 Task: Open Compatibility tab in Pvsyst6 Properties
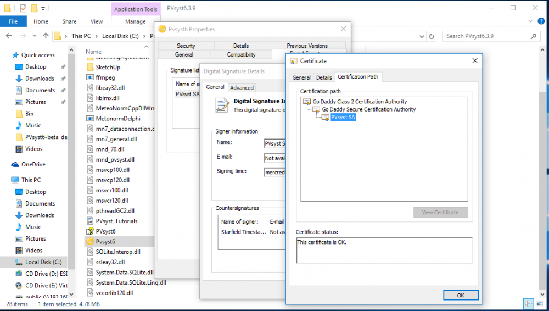click(241, 55)
